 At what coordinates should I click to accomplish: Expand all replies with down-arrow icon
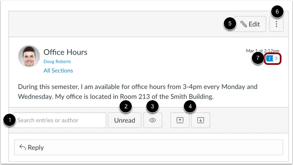click(200, 121)
